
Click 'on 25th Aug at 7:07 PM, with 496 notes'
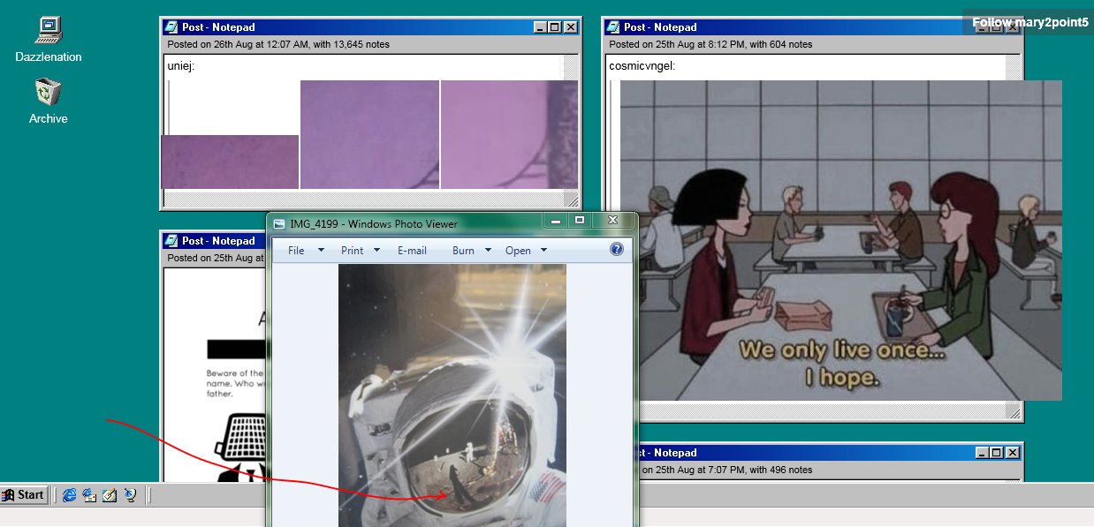pos(727,470)
